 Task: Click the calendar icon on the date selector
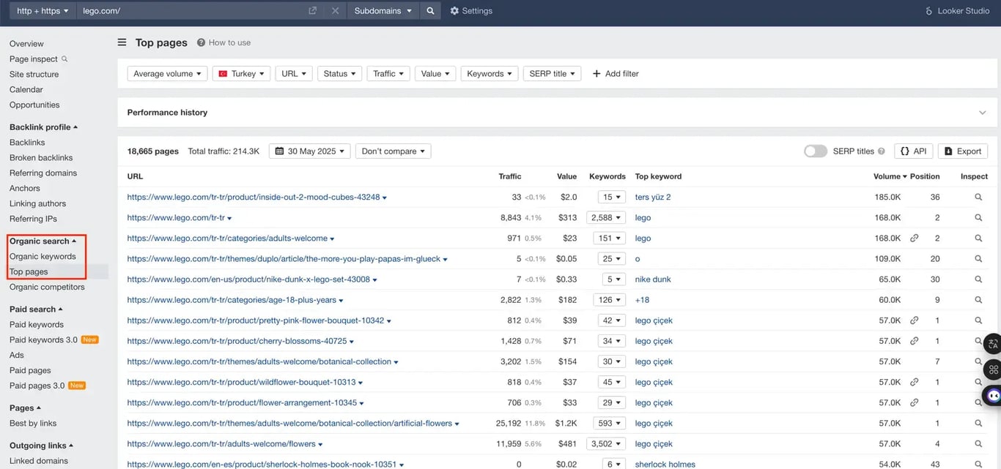point(279,151)
